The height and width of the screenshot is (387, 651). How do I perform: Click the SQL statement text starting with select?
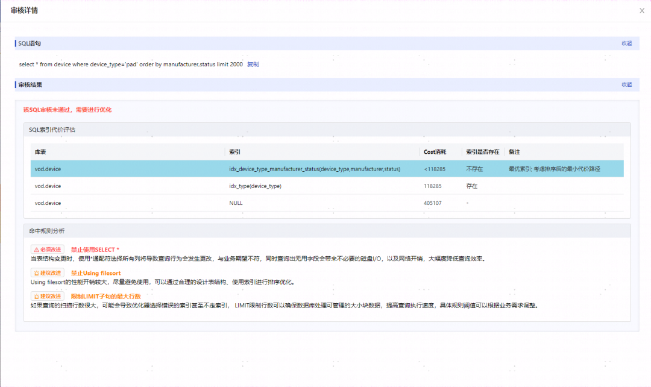pyautogui.click(x=131, y=64)
